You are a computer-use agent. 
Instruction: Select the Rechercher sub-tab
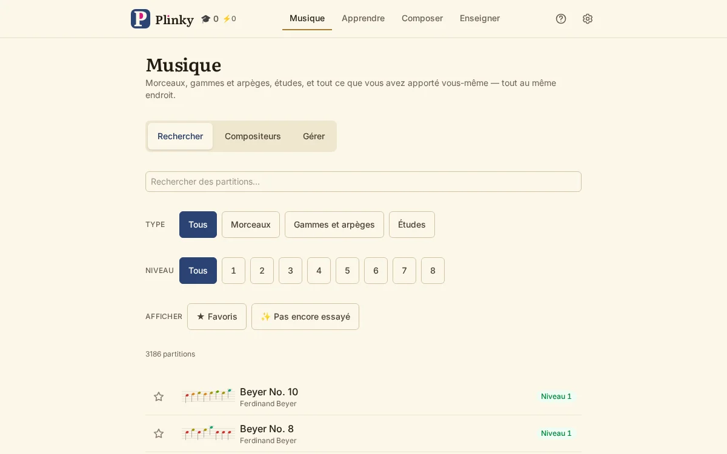[x=180, y=136]
